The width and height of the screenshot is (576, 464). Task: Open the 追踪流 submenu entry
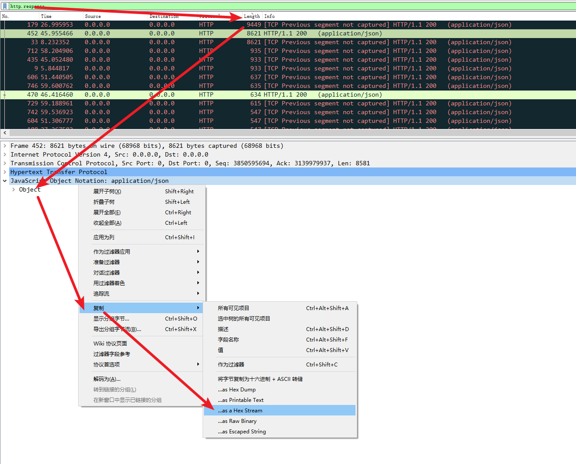pos(101,294)
